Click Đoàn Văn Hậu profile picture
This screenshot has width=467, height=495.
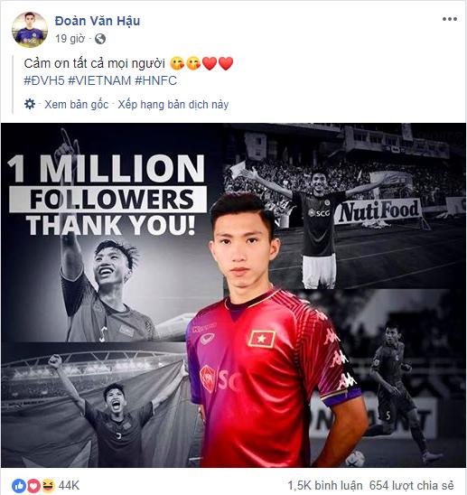point(30,30)
